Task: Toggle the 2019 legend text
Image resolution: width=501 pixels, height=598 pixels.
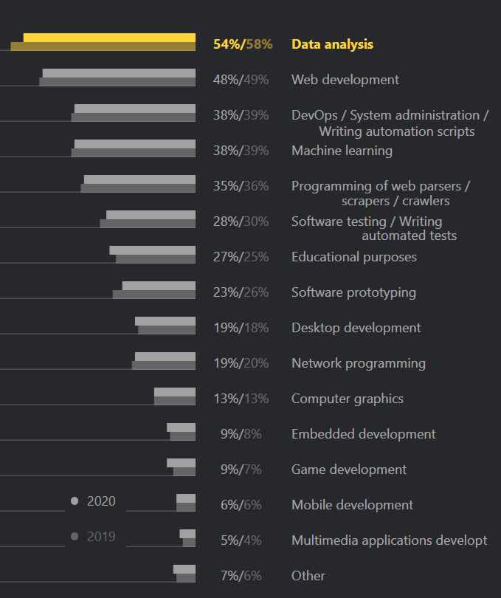Action: (x=101, y=537)
